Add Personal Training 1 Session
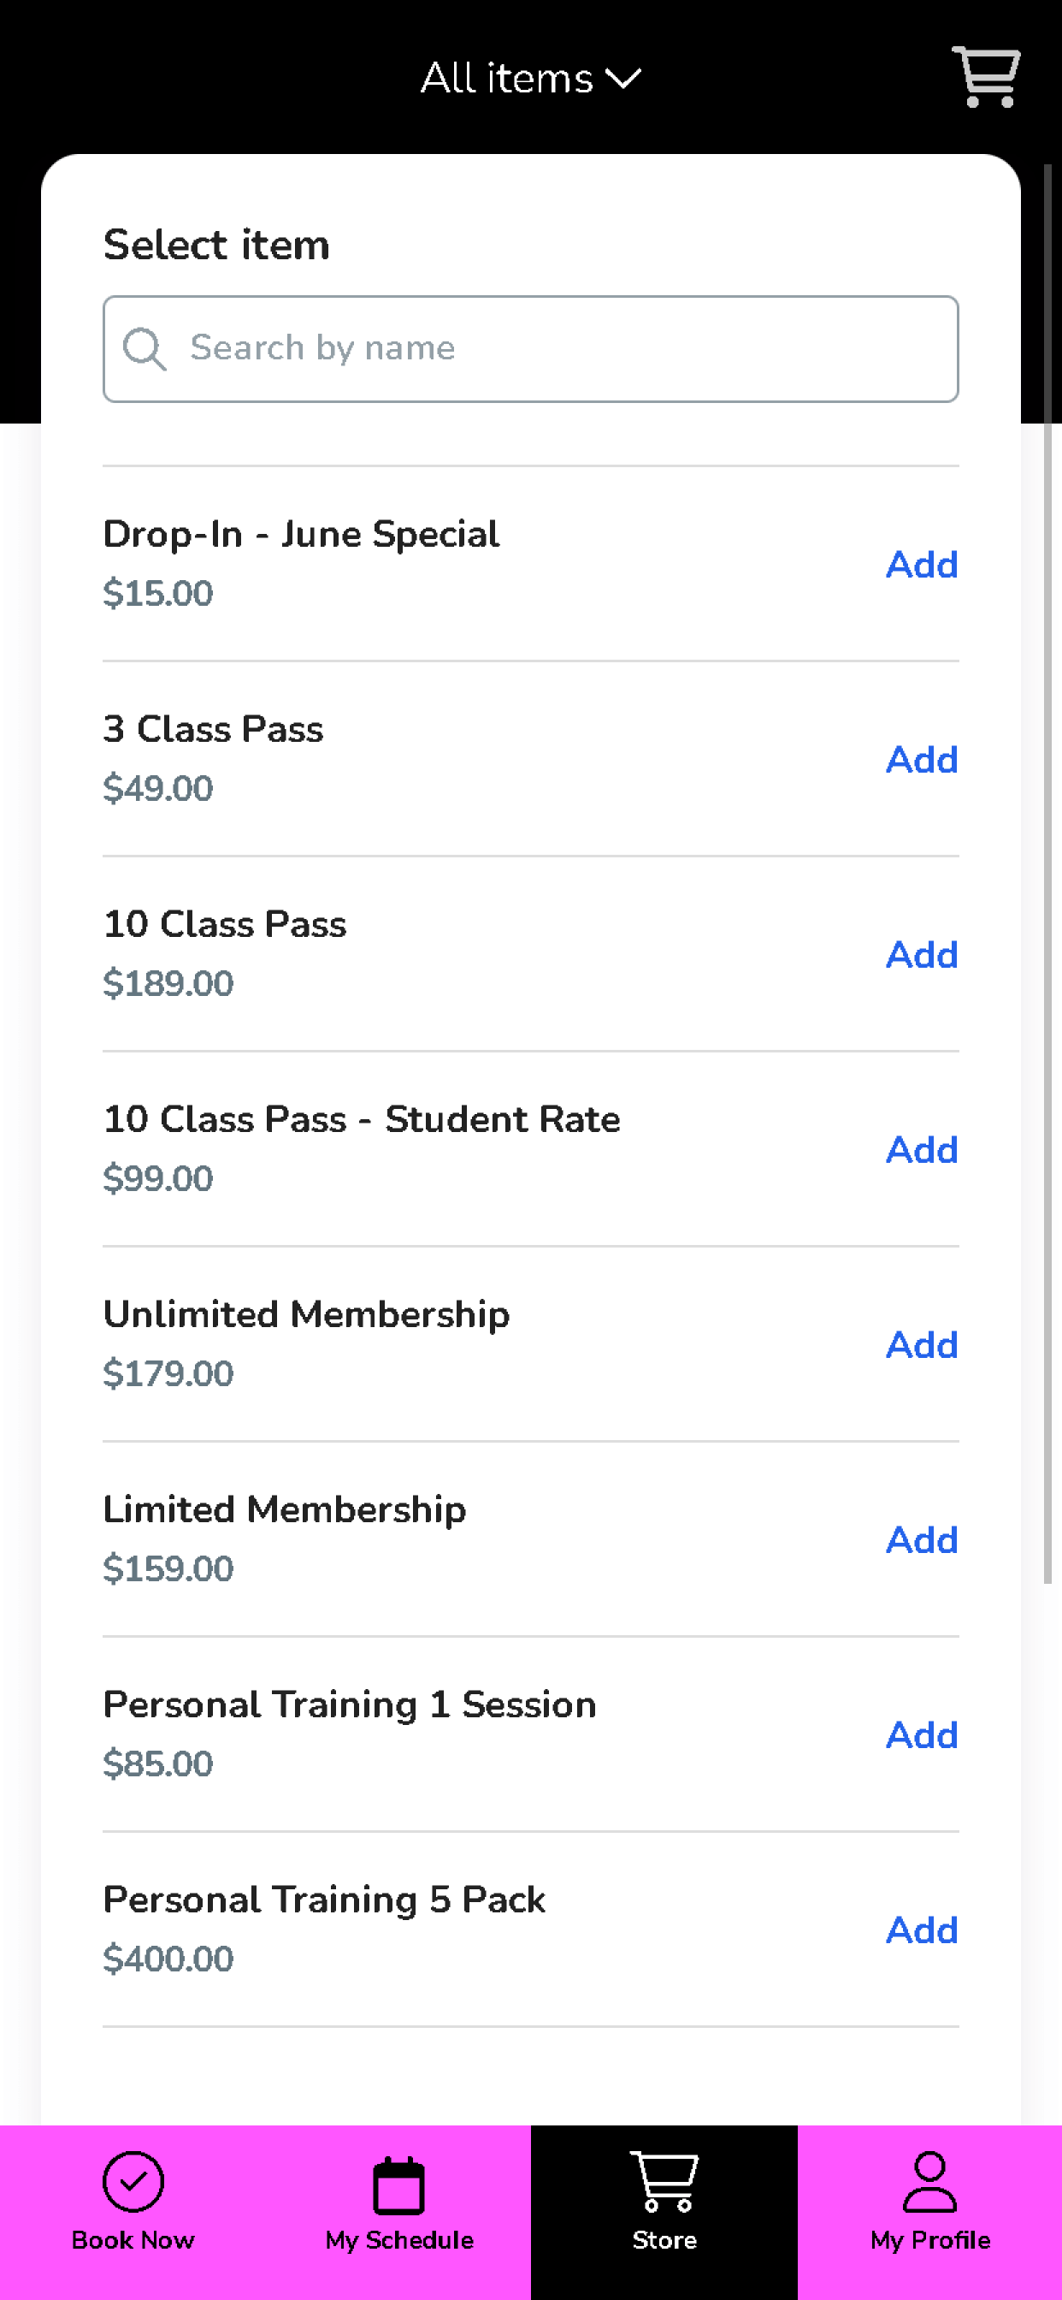 coord(922,1734)
